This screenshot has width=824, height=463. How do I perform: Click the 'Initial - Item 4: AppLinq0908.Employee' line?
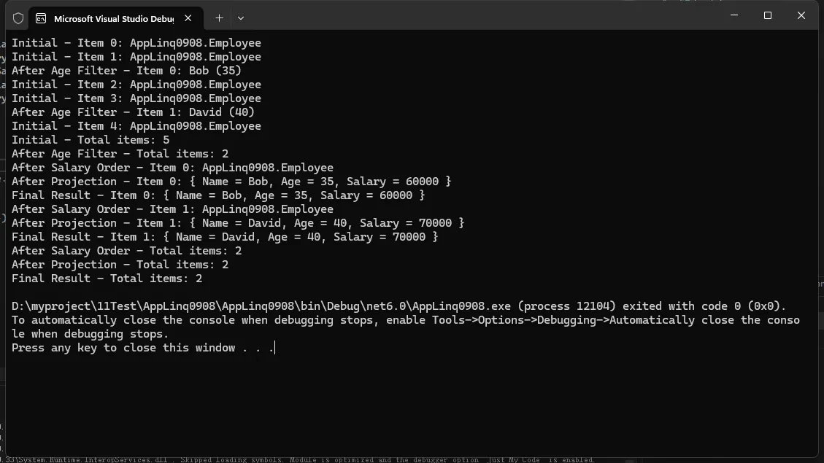pyautogui.click(x=136, y=126)
